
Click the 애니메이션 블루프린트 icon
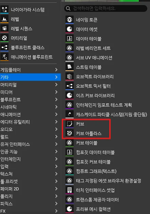coord(4,57)
